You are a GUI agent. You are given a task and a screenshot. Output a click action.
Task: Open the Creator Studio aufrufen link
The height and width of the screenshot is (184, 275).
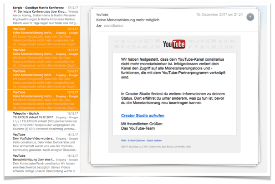click(143, 116)
